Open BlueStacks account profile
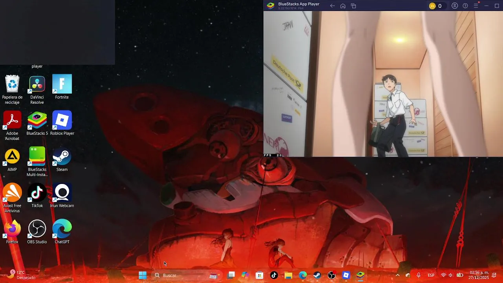The height and width of the screenshot is (283, 503). [x=455, y=6]
